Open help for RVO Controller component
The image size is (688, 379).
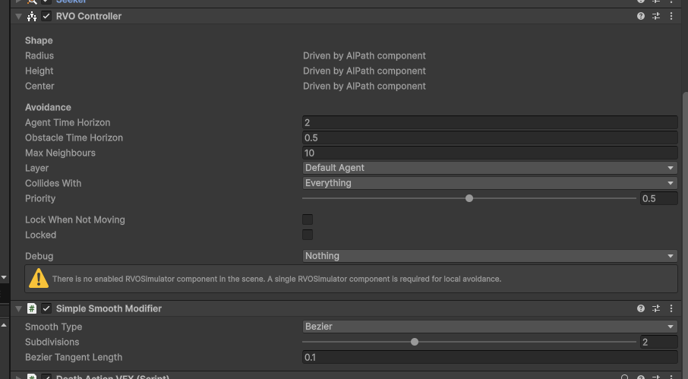coord(641,16)
